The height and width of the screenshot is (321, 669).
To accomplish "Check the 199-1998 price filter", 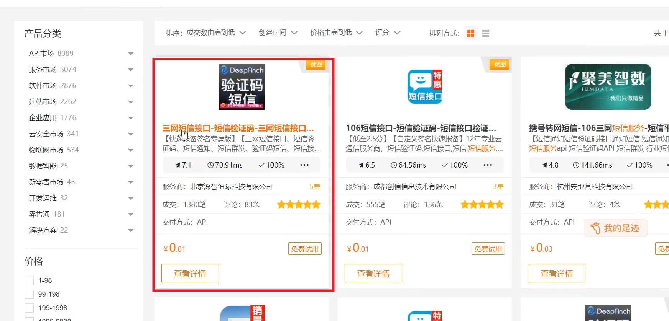I will pyautogui.click(x=29, y=308).
